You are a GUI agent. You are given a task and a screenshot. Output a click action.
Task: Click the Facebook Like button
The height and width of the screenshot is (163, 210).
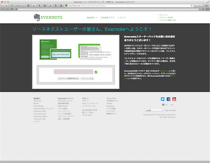click(x=165, y=105)
